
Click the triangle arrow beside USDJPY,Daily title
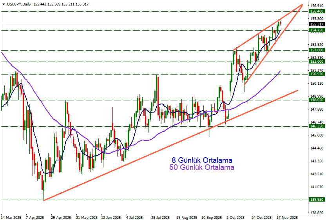(x=4, y=4)
